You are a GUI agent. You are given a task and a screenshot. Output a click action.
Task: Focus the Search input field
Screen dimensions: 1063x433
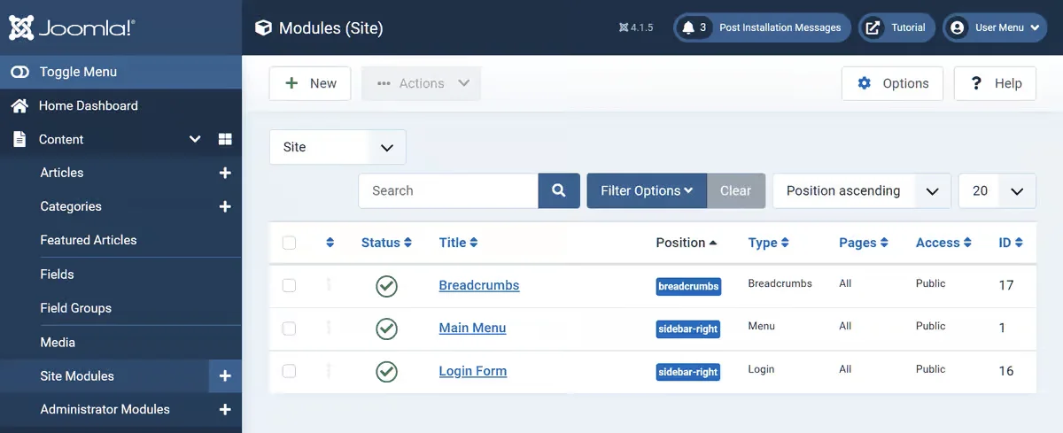[x=448, y=190]
